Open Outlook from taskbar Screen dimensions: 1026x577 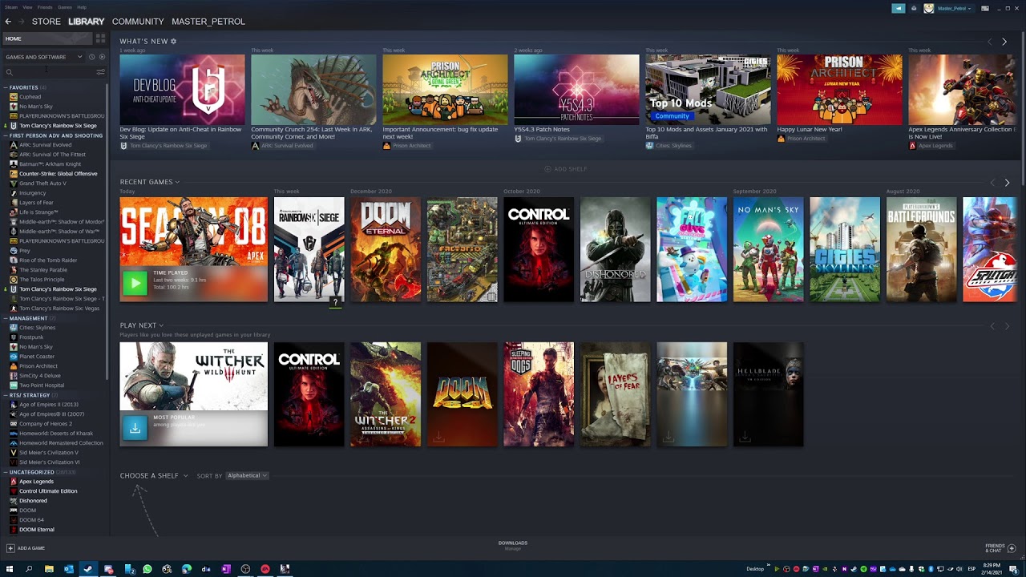pos(69,569)
